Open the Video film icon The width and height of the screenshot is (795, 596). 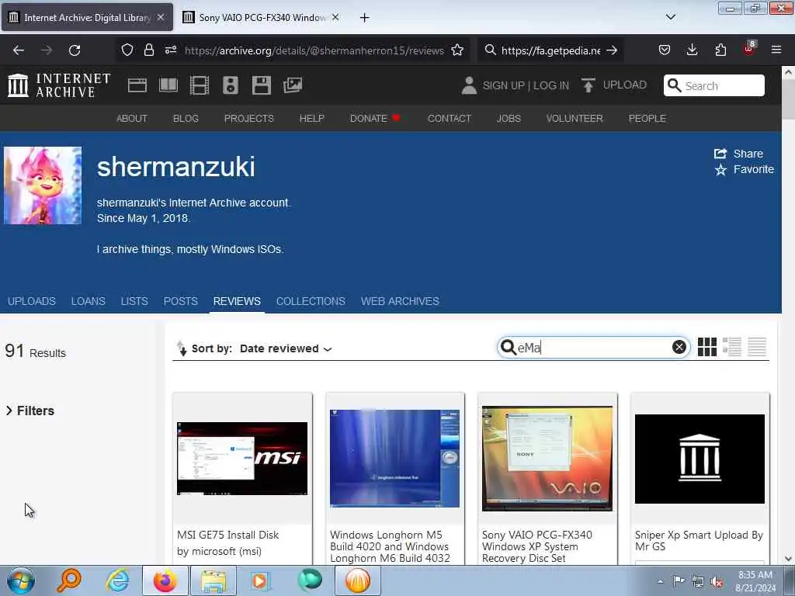click(200, 85)
